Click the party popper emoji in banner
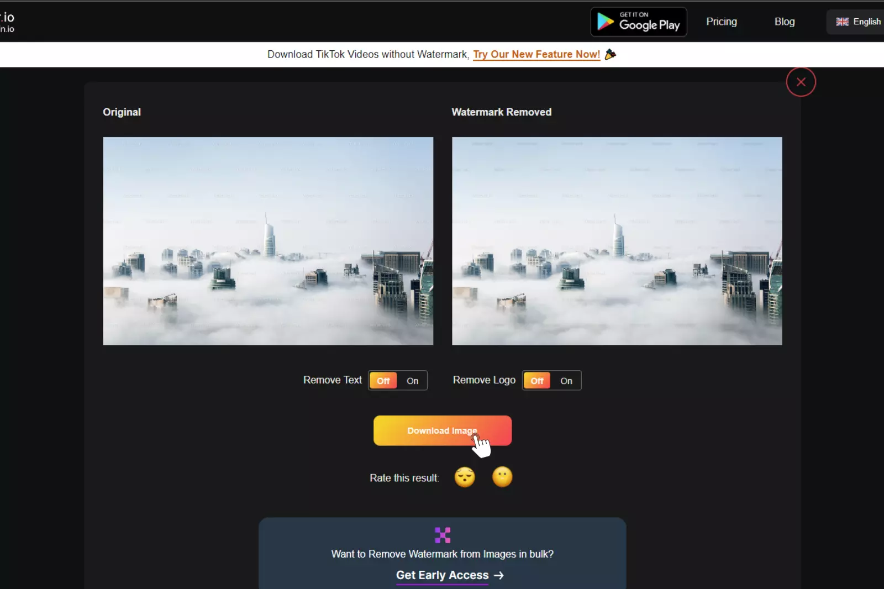Viewport: 884px width, 589px height. coord(610,54)
